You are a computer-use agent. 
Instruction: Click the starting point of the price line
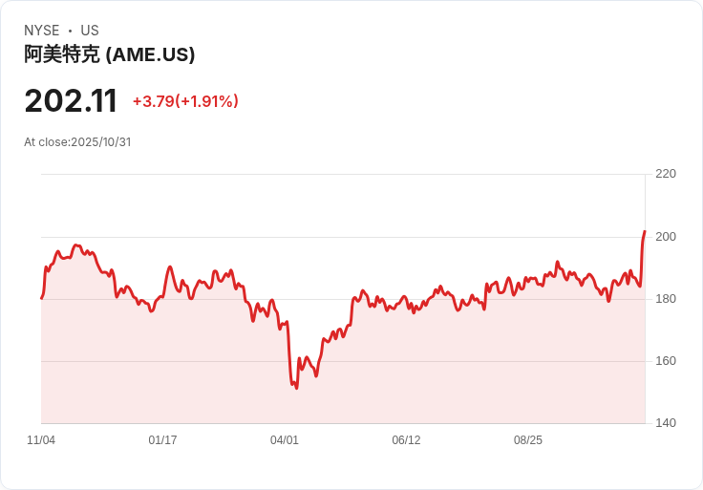click(x=41, y=298)
